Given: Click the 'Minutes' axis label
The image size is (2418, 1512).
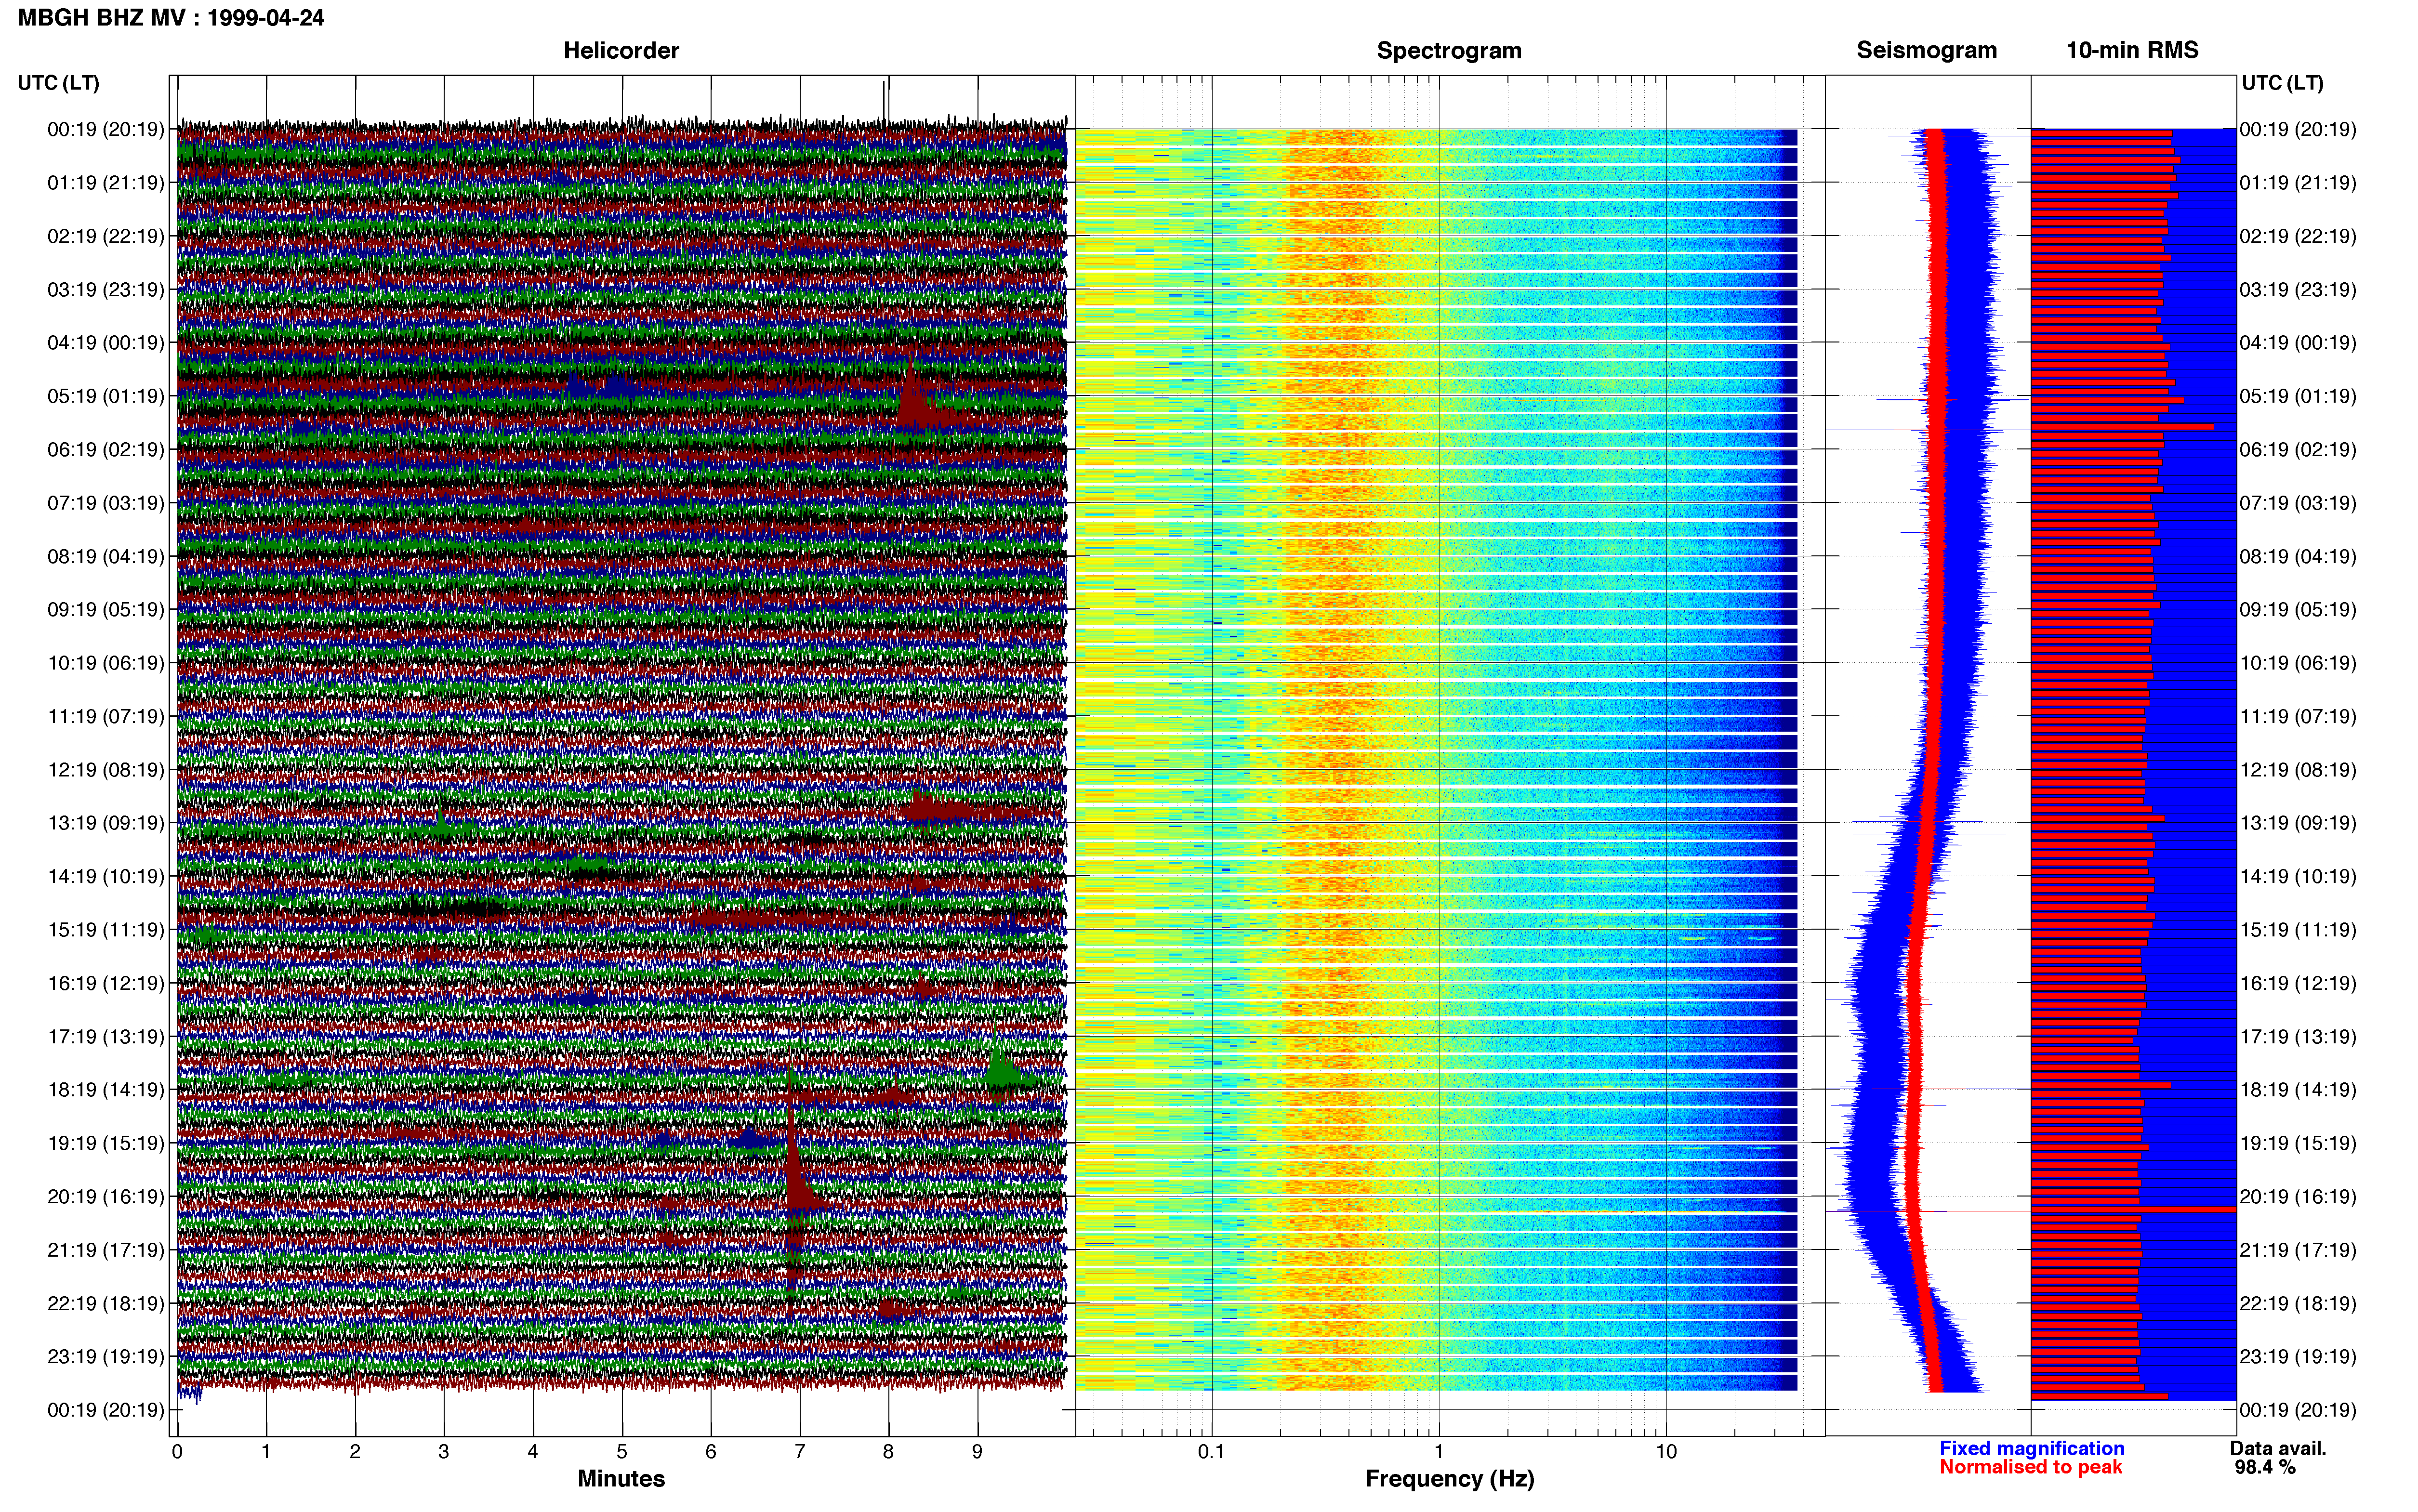Looking at the screenshot, I should tap(621, 1478).
